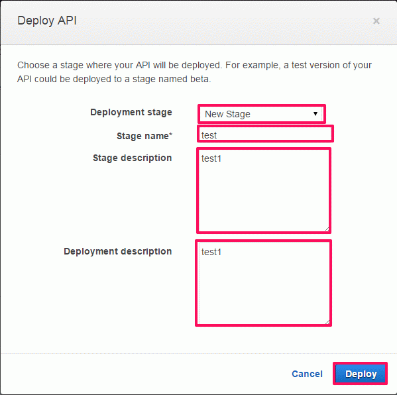397x395 pixels.
Task: Click the New Stage dropdown arrow
Action: [315, 114]
